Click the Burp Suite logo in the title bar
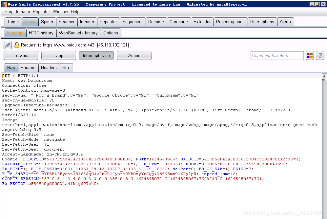This screenshot has height=219, width=327. tap(5, 4)
